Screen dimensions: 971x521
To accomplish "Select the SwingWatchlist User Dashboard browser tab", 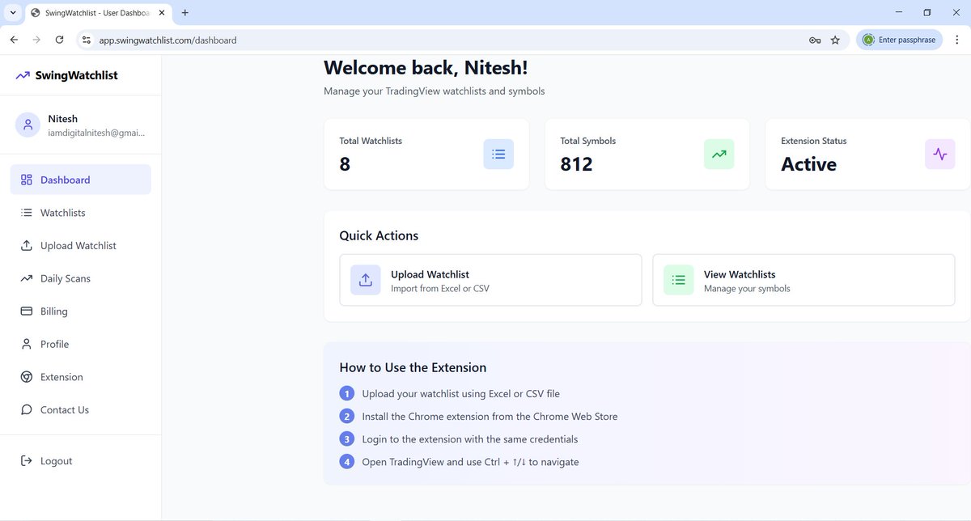I will 98,13.
